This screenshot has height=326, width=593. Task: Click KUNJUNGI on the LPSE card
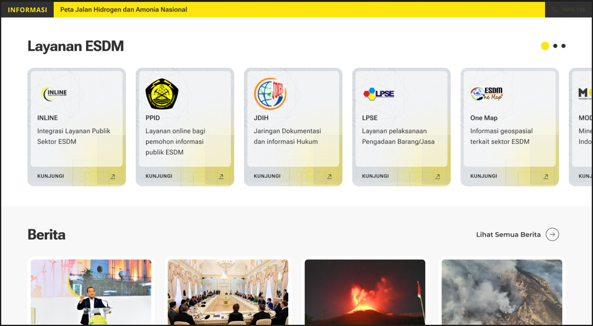(375, 177)
